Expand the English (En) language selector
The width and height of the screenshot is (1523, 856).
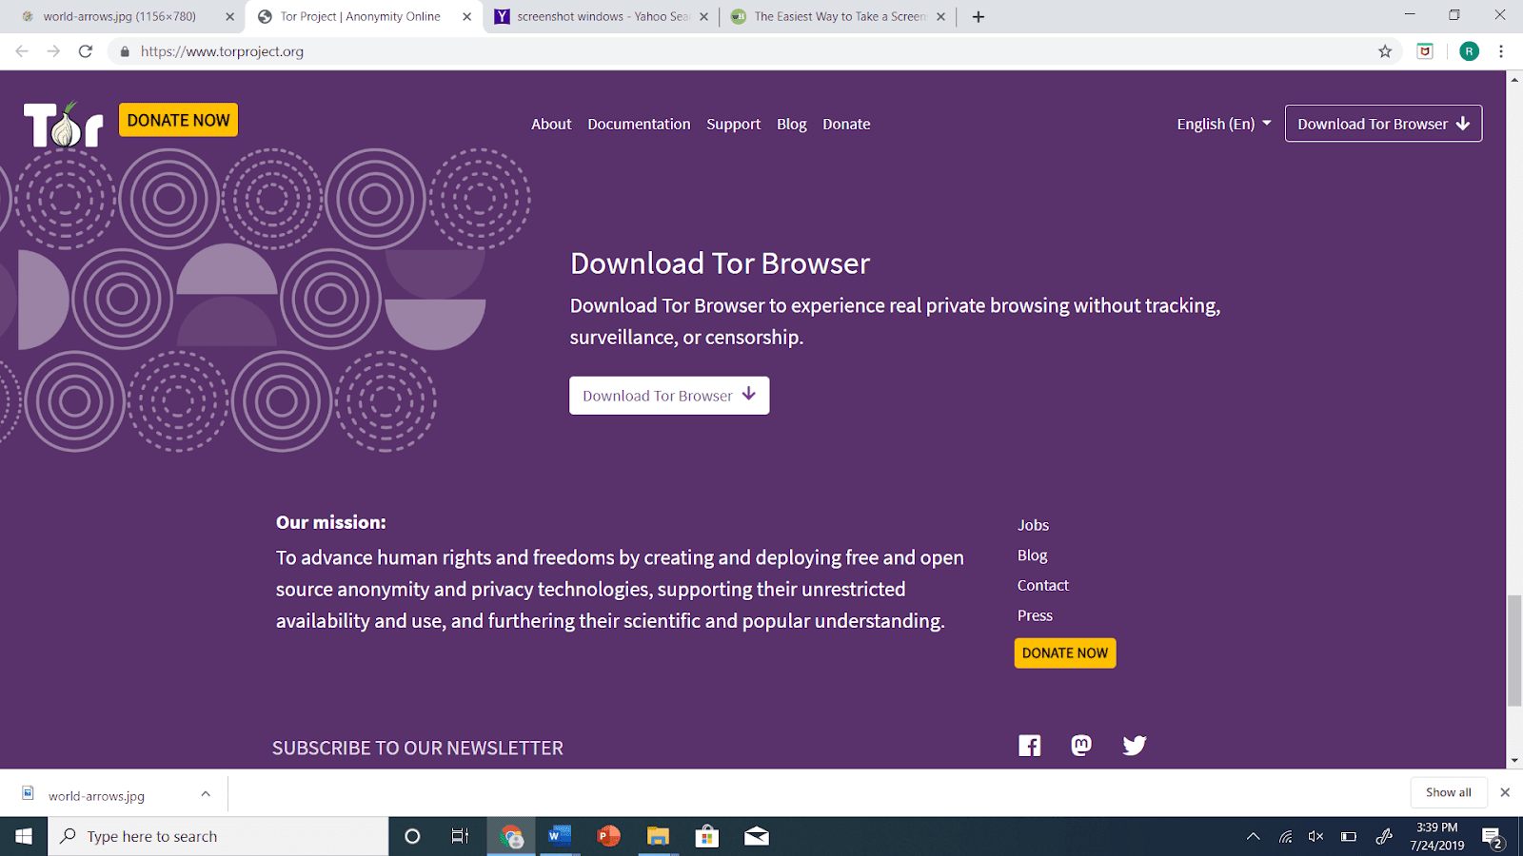[x=1223, y=124]
